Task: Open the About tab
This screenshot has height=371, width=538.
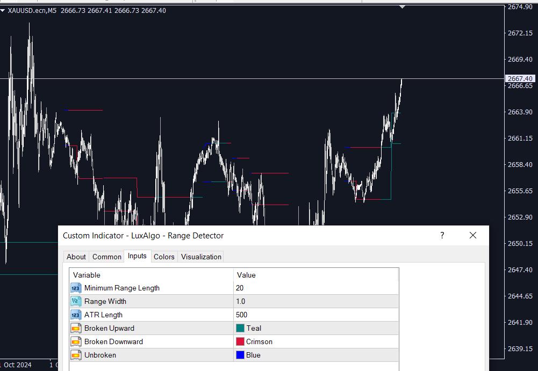Action: coord(76,257)
